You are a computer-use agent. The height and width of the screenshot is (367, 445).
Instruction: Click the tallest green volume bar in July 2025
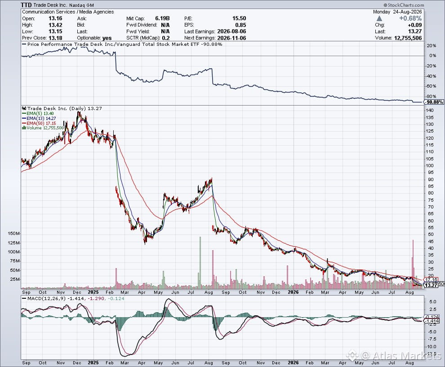point(200,262)
